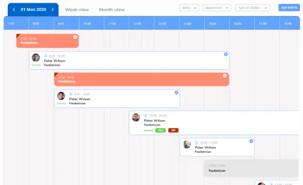Image resolution: width=303 pixels, height=185 pixels.
Task: Click Paediatrician label on the 7:30 orange shift
Action: (29, 43)
